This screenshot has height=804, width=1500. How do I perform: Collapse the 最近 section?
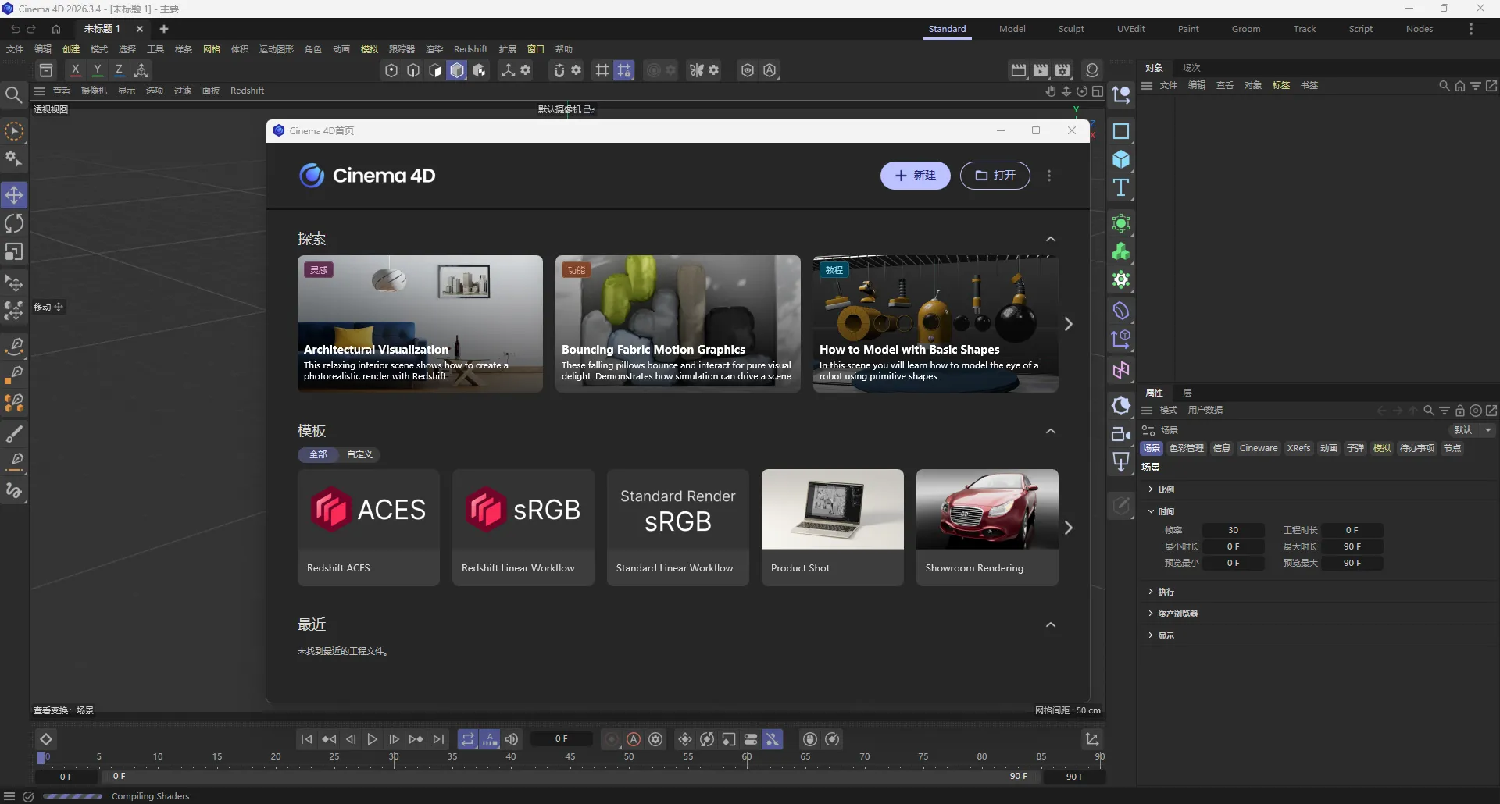pos(1051,624)
